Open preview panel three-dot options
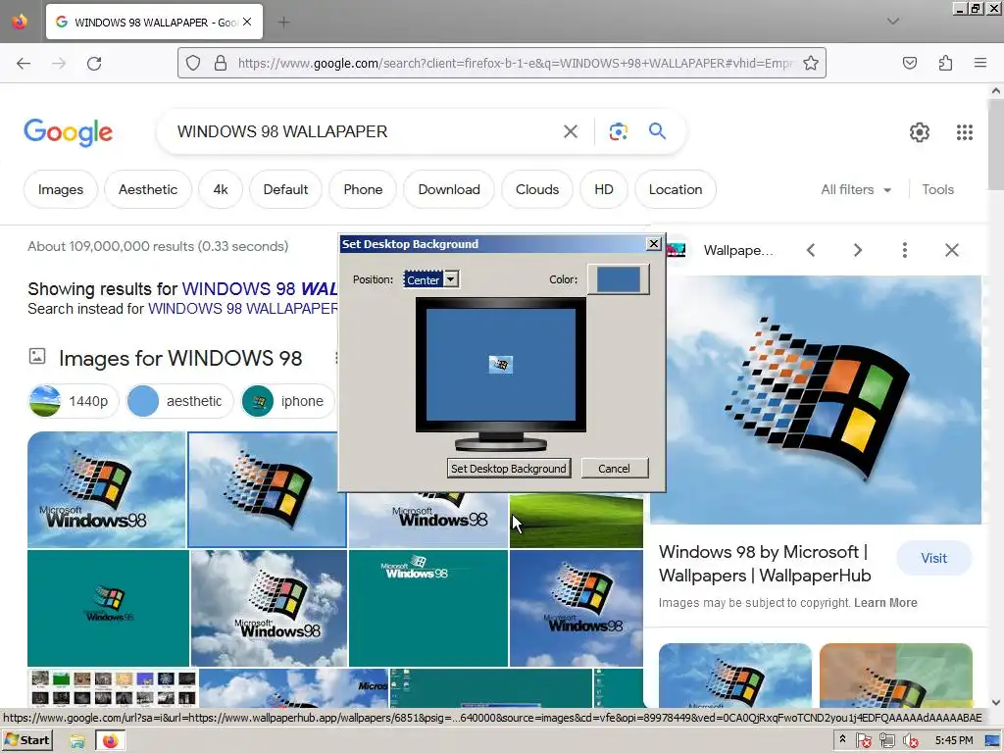1004x753 pixels. pos(905,250)
